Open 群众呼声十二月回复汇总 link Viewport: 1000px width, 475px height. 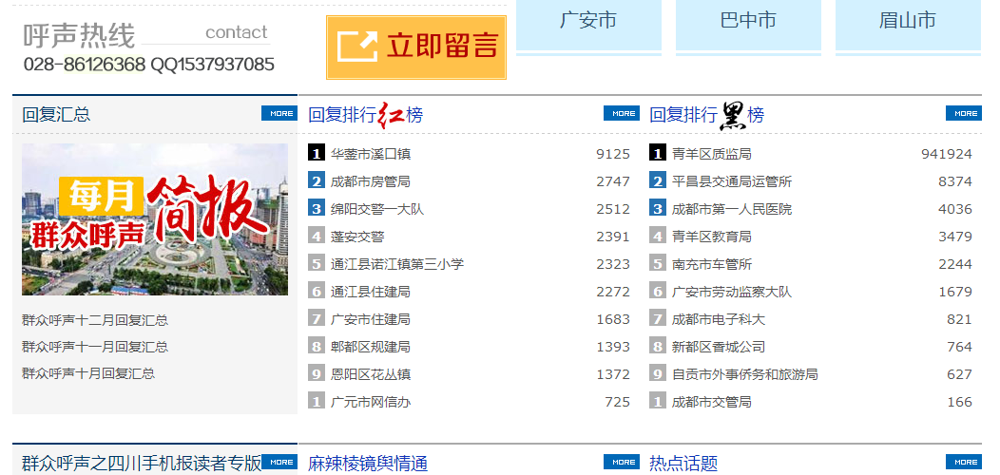[x=95, y=320]
